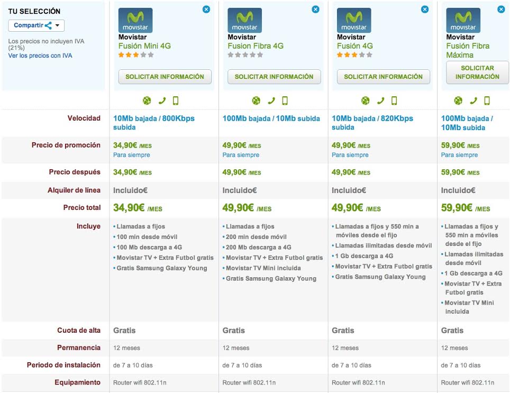Click mobile device icon under Fusión 4G
Viewport: 510px width, 393px height.
394,101
